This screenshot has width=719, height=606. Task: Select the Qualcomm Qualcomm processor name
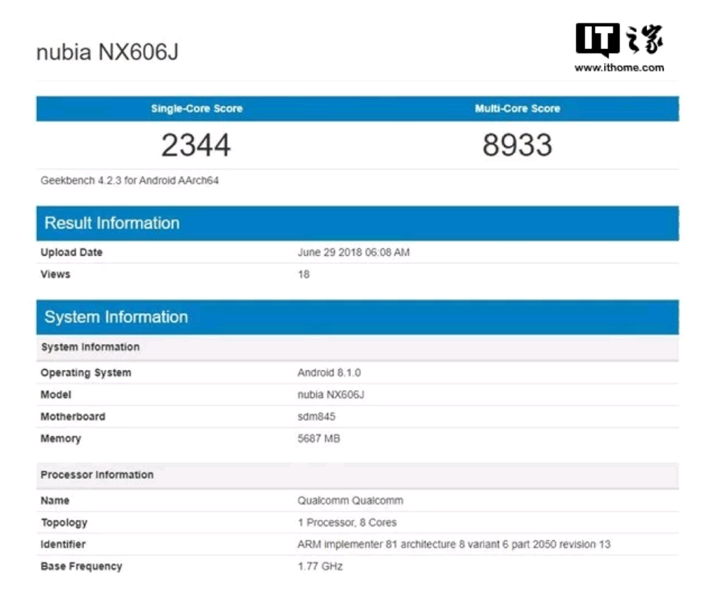[350, 501]
